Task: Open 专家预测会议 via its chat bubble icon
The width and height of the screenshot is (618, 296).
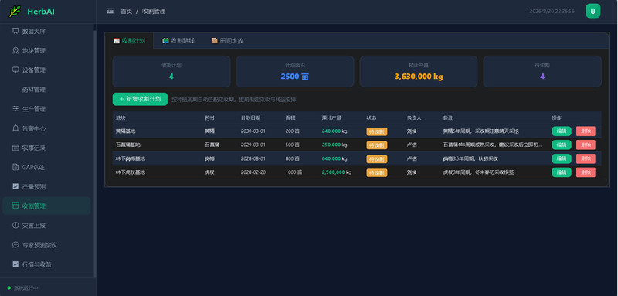Action: pos(15,244)
